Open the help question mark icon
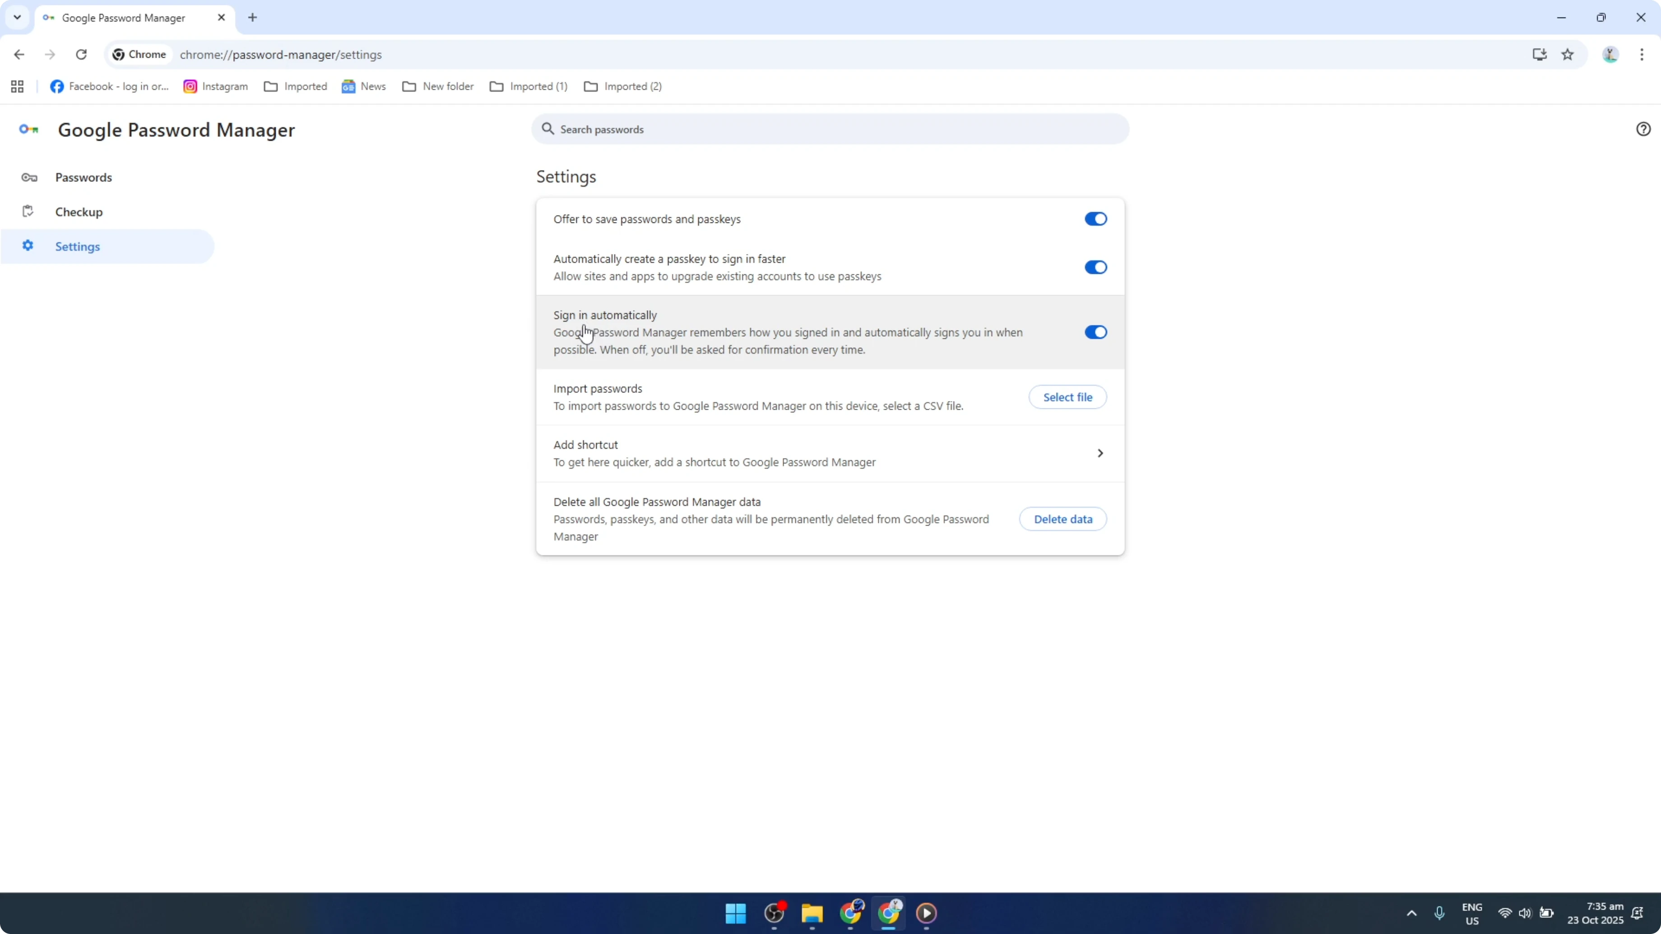This screenshot has height=934, width=1661. pos(1643,129)
